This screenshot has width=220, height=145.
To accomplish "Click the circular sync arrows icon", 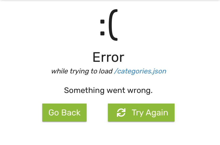I will (121, 113).
